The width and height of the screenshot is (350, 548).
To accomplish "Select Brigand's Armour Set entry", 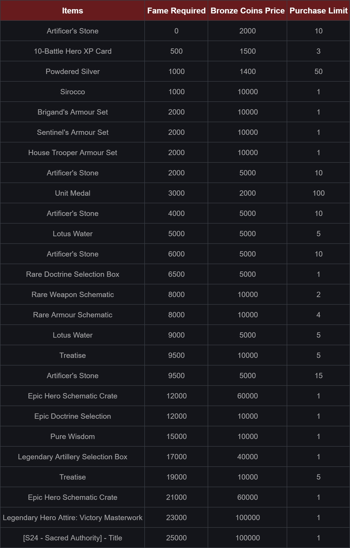I will tap(72, 112).
